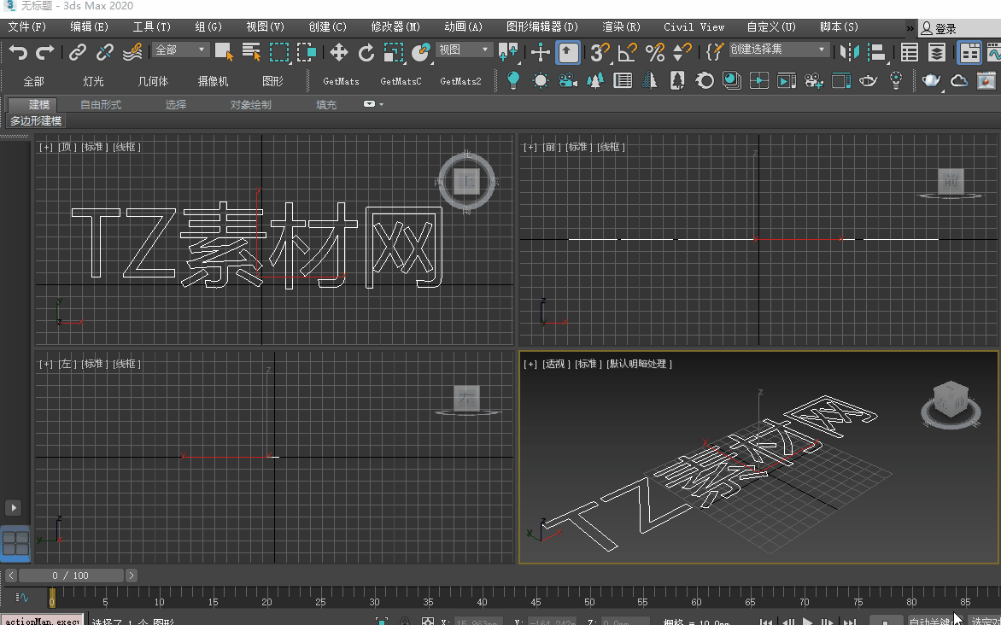The width and height of the screenshot is (1001, 625).
Task: Open 默认明暗处理 menu in perspective viewport
Action: pos(639,364)
